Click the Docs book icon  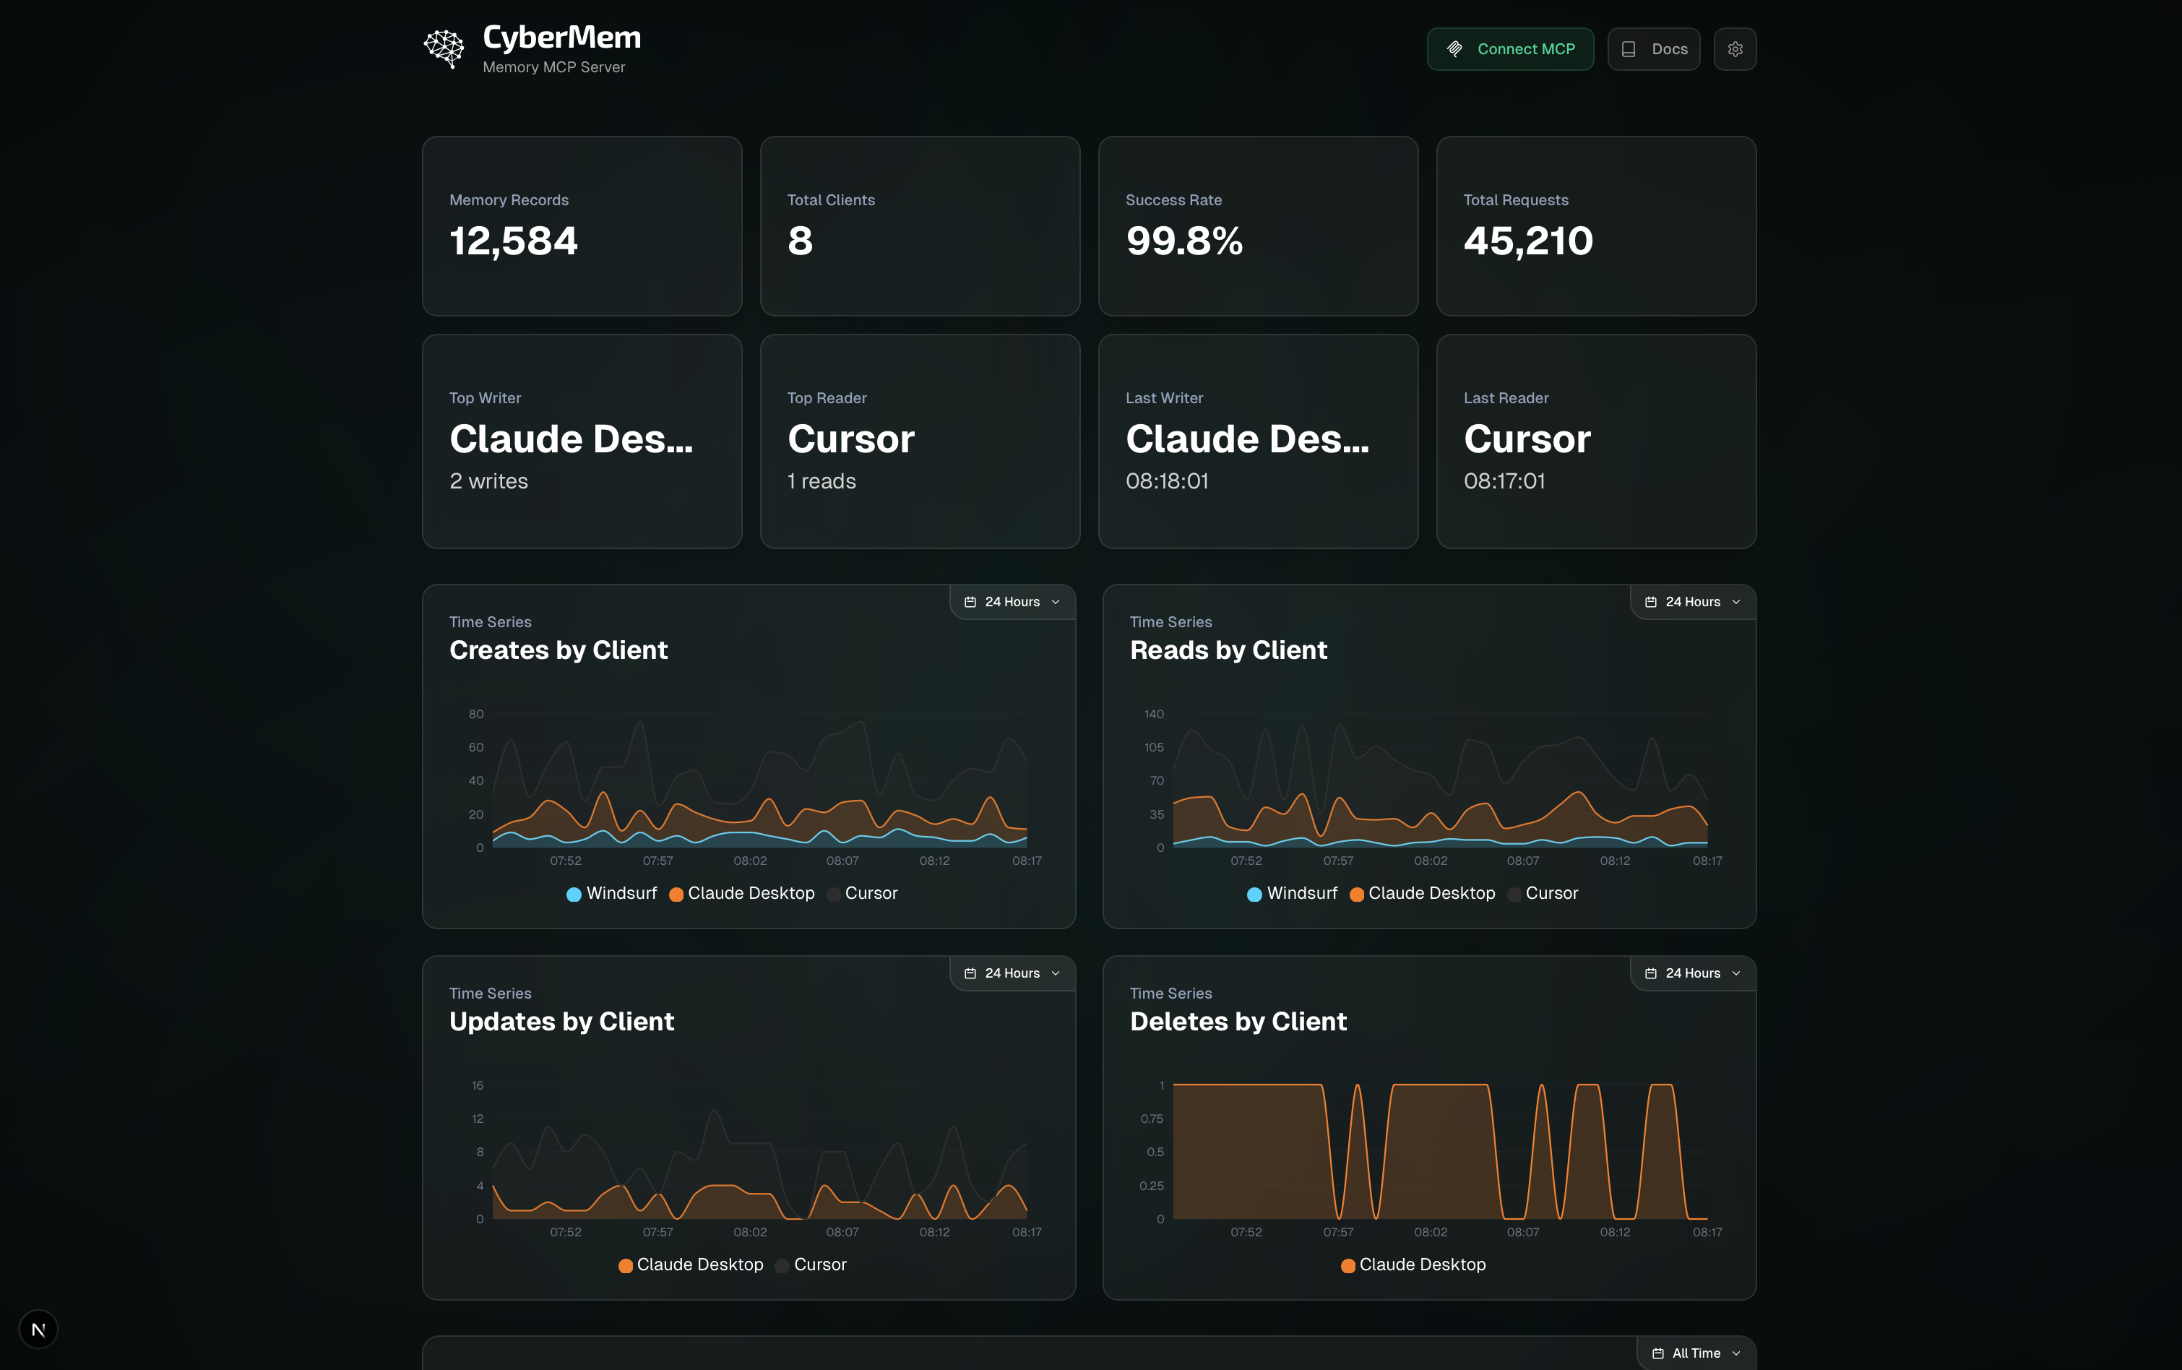(x=1628, y=49)
